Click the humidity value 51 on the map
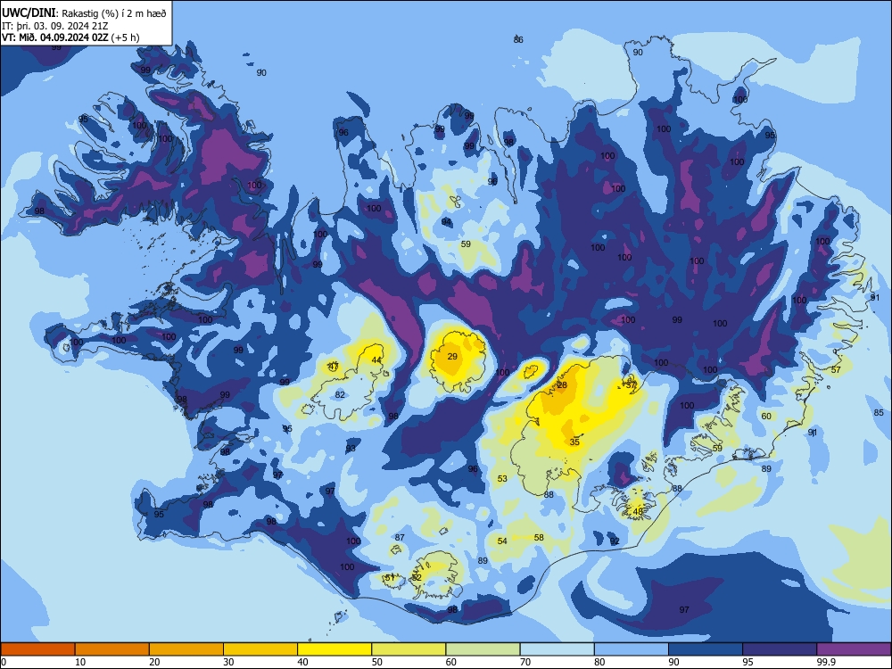Screen dimensions: 892x669 [x=390, y=577]
